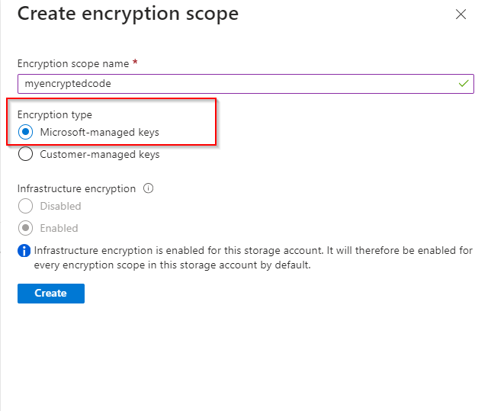The image size is (491, 411).
Task: Click the infrastructure encryption notice message text
Action: (x=253, y=258)
